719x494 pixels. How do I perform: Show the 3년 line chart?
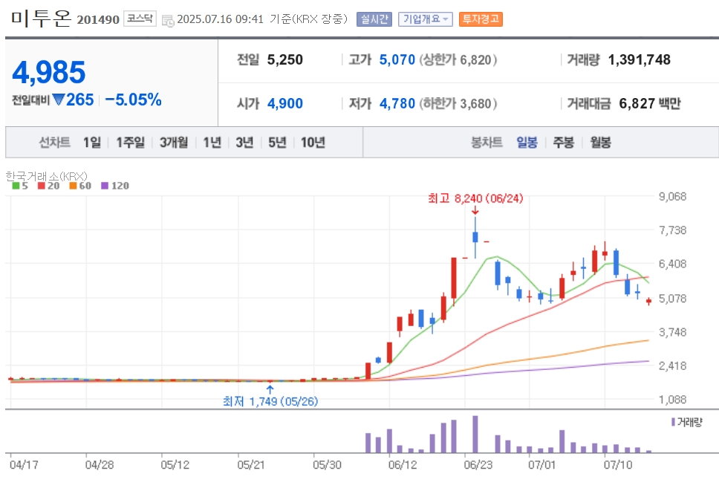coord(244,143)
